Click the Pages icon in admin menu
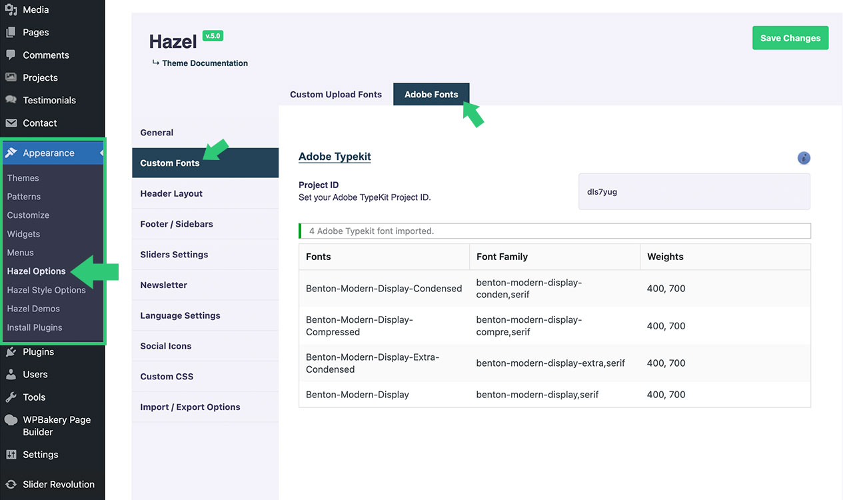 click(x=11, y=33)
